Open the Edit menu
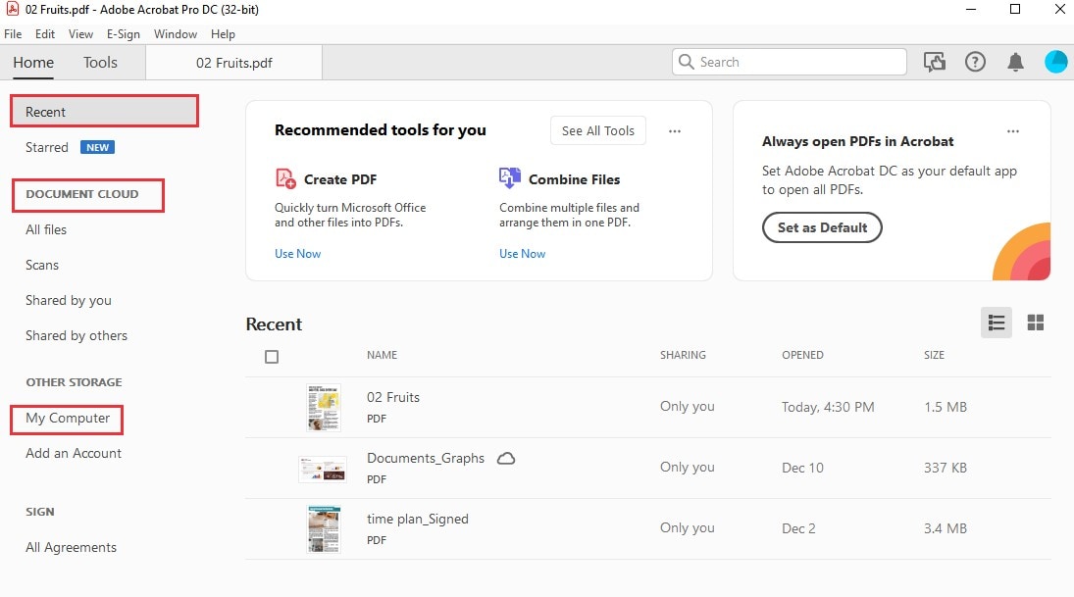This screenshot has width=1074, height=597. pos(45,34)
